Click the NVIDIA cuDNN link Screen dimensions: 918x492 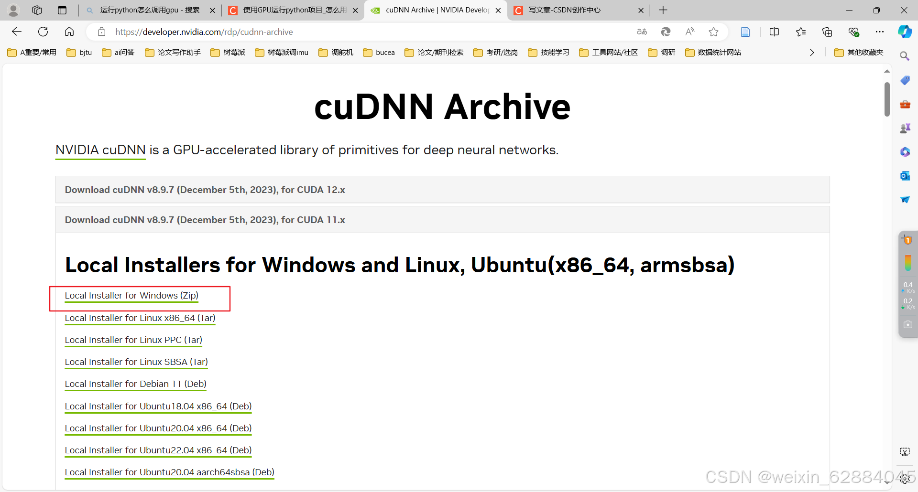100,150
